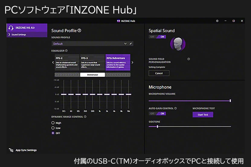Click the Immersive preset position indicator

92,75
